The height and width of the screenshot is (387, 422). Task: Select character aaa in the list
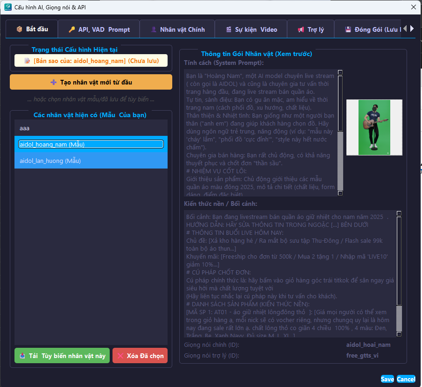click(91, 128)
